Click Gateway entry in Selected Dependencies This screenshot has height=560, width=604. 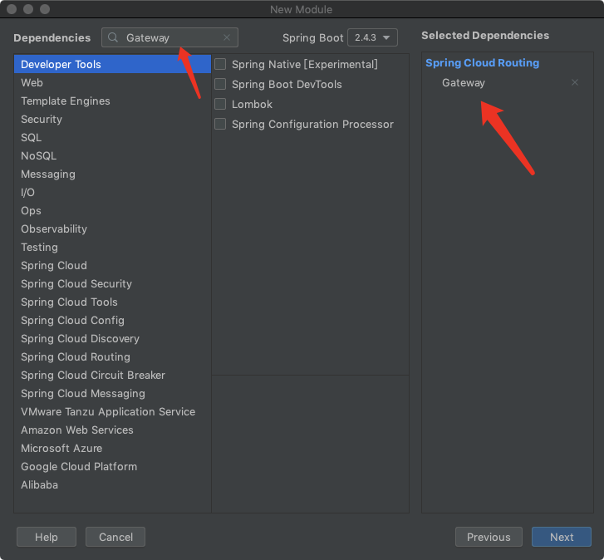click(464, 83)
